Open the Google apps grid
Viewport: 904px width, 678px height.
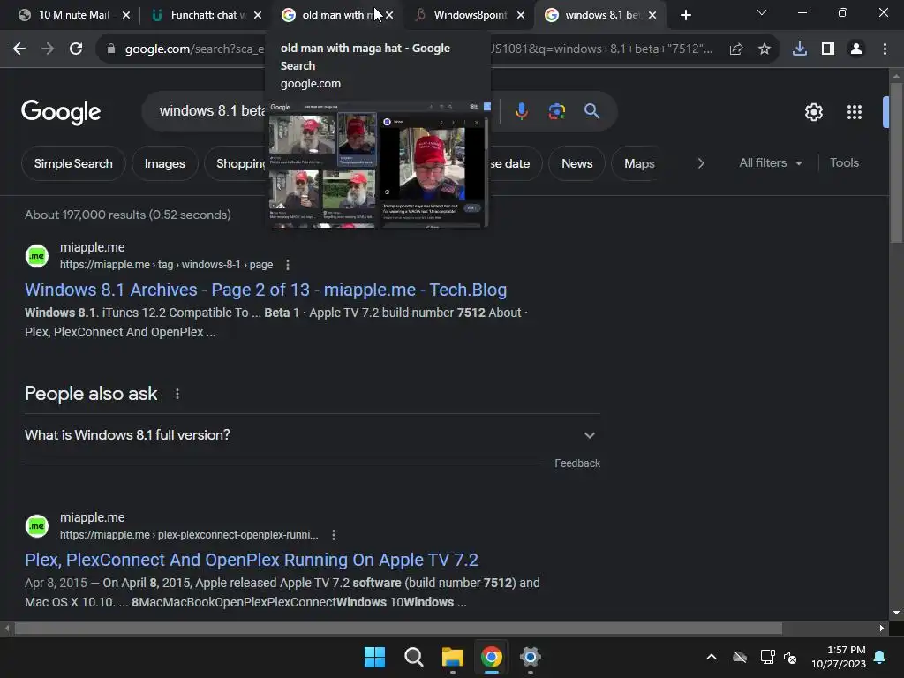855,112
